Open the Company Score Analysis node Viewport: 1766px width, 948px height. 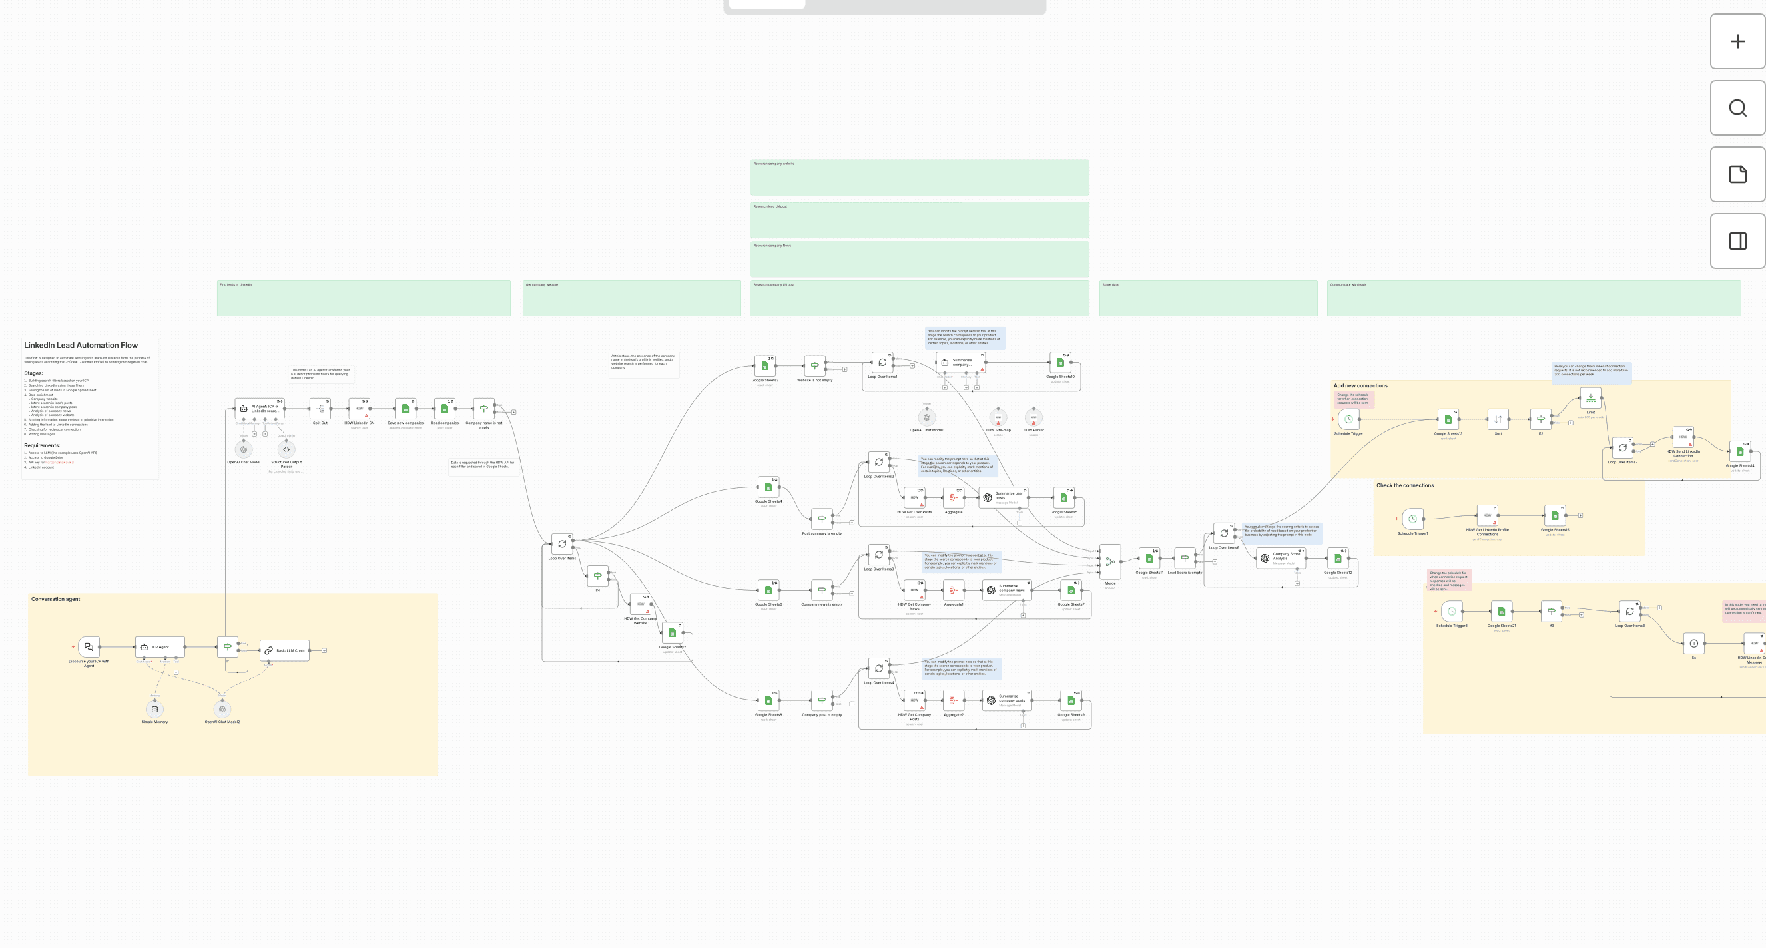click(x=1280, y=558)
